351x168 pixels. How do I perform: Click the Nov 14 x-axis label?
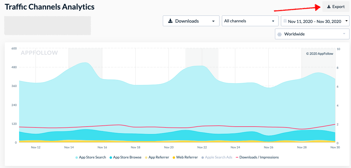pos(69,147)
